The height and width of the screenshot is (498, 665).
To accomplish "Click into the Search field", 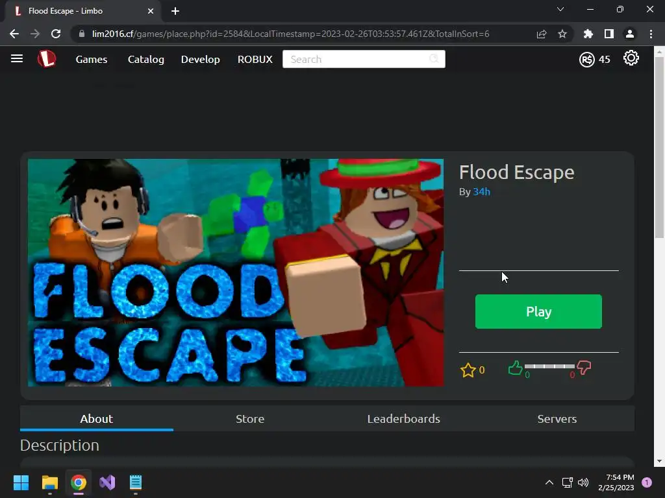I will (364, 59).
